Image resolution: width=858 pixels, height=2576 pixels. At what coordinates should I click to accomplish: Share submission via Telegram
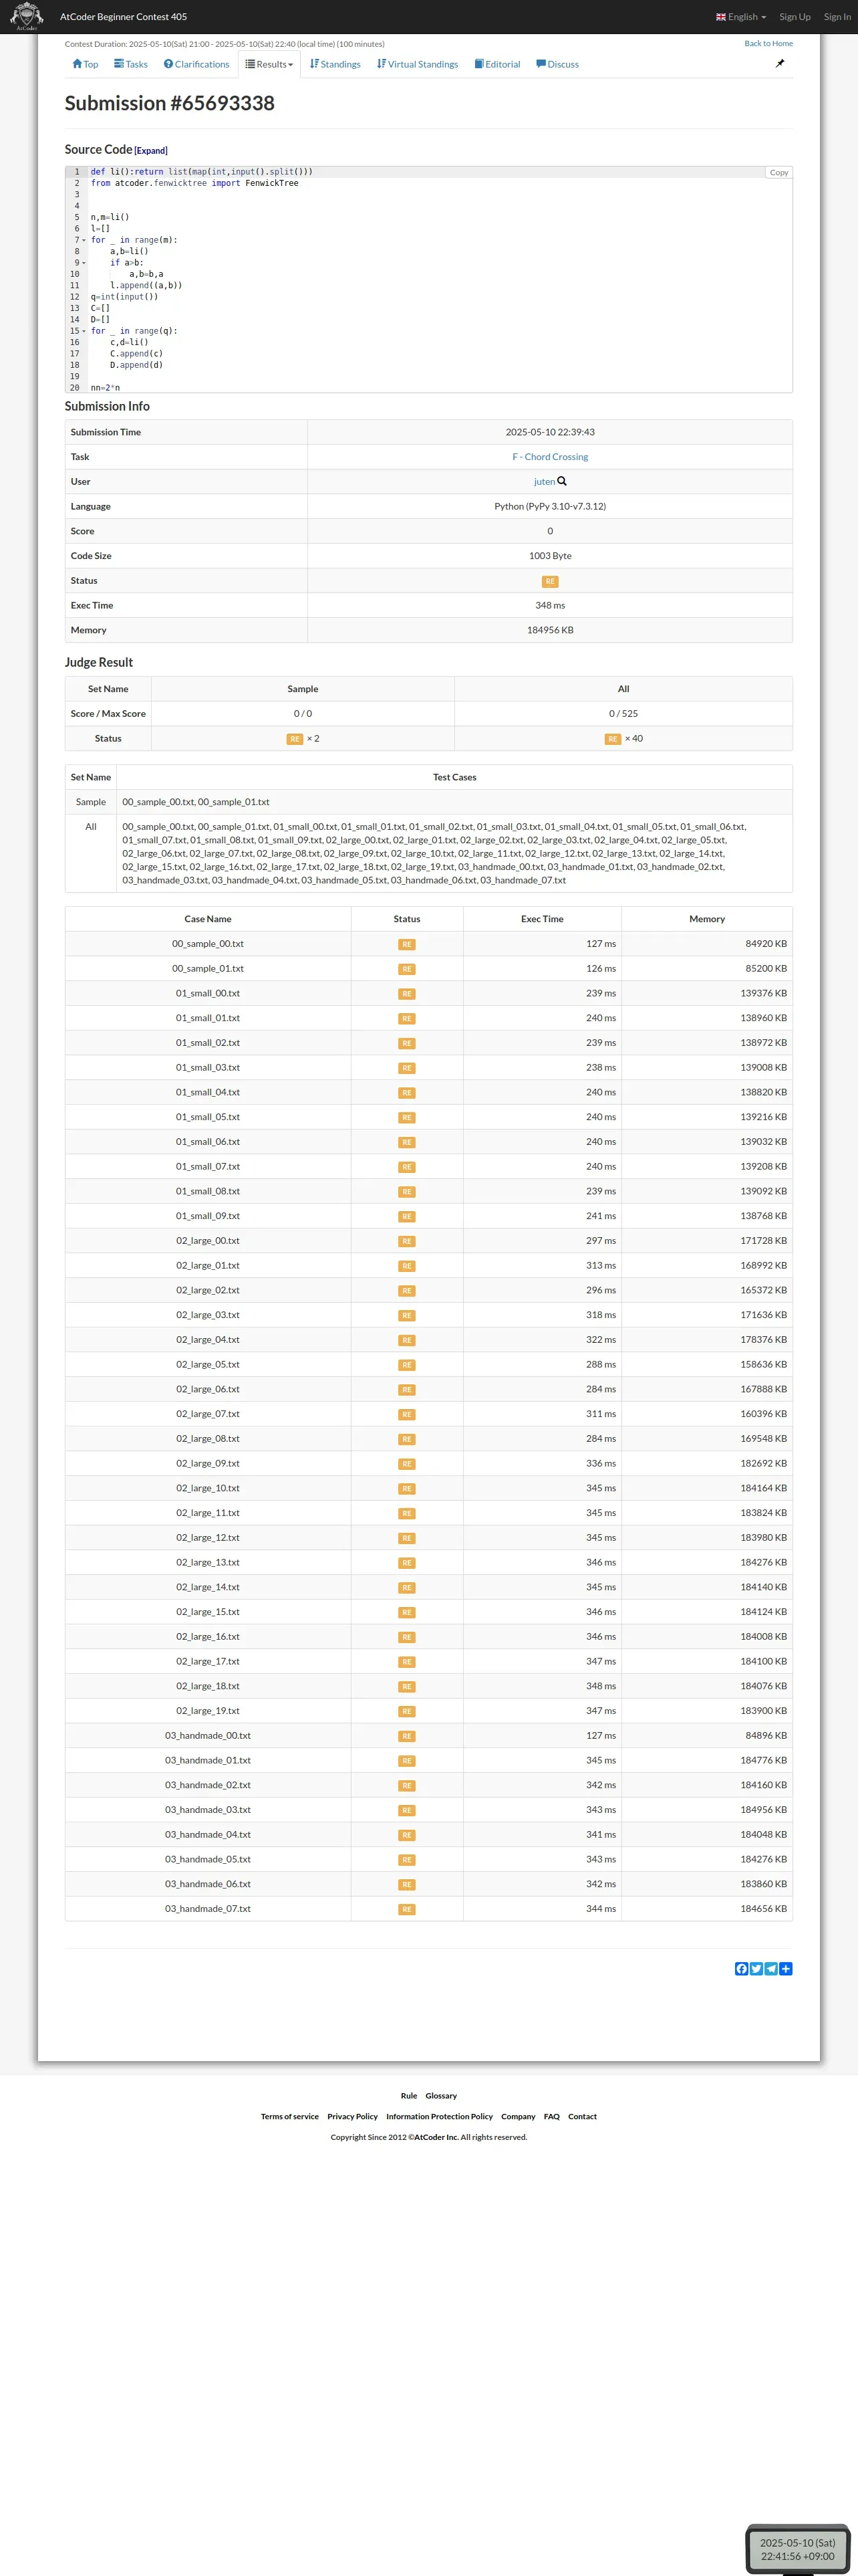point(771,1969)
